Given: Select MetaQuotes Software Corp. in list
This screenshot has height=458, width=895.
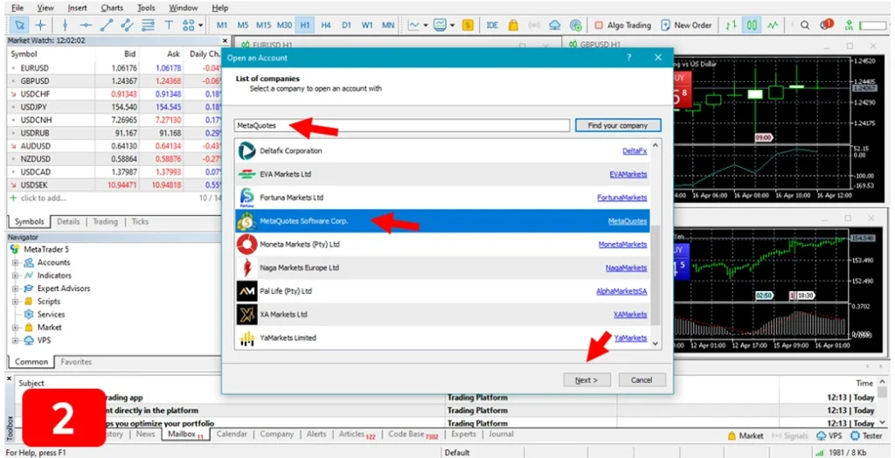Looking at the screenshot, I should 442,221.
